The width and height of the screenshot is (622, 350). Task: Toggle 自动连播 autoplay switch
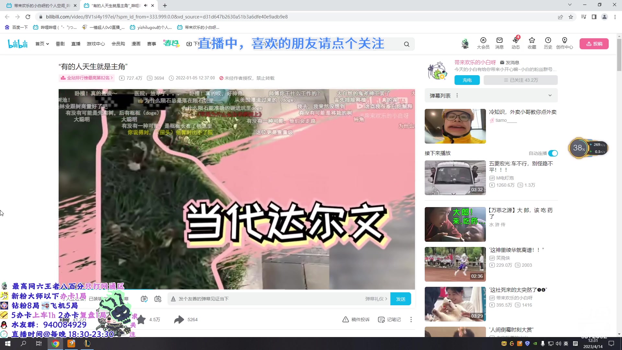coord(553,153)
